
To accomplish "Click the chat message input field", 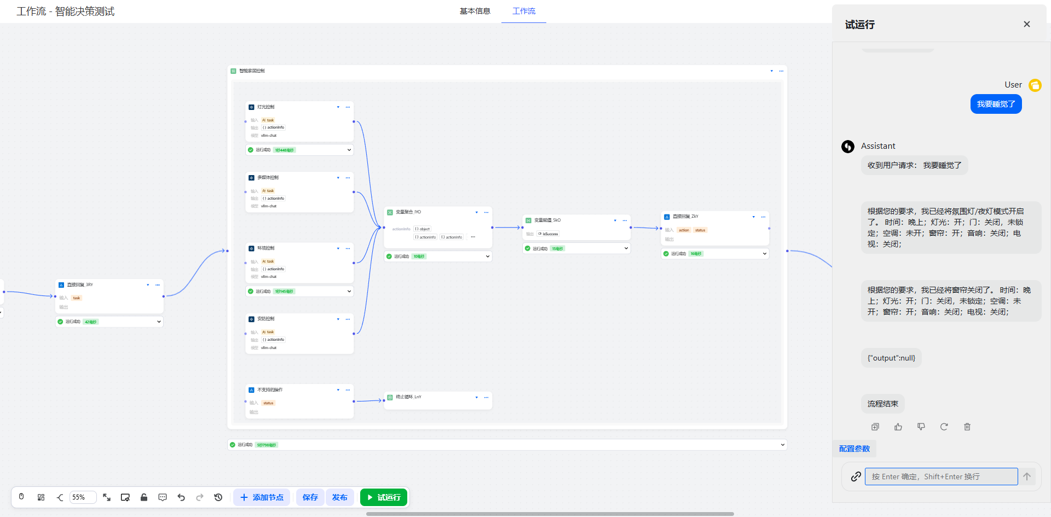I will pos(941,477).
